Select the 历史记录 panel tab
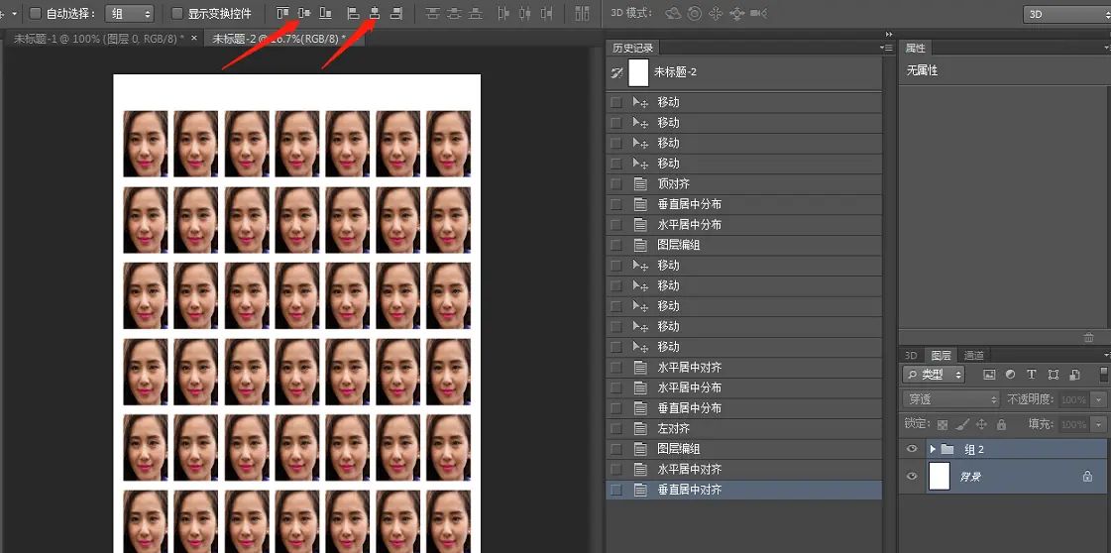1111x553 pixels. [x=632, y=48]
